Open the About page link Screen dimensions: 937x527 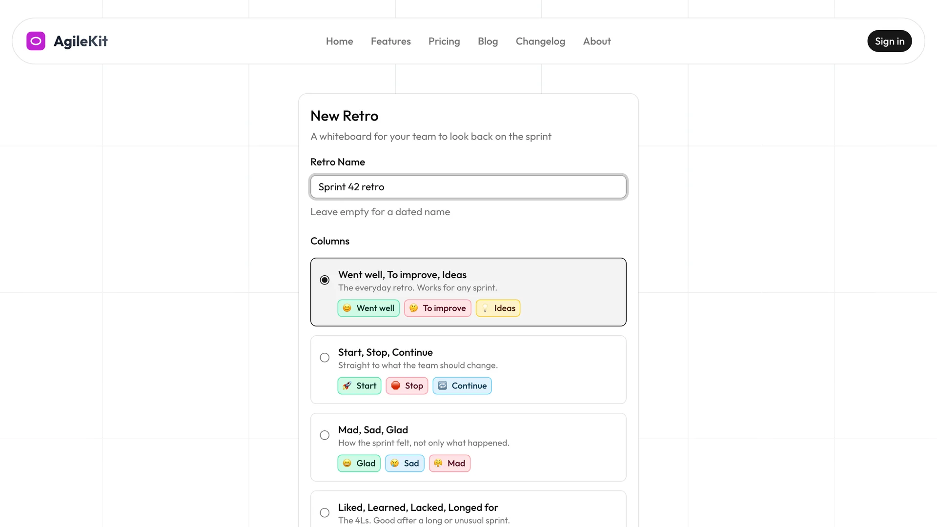click(x=597, y=41)
